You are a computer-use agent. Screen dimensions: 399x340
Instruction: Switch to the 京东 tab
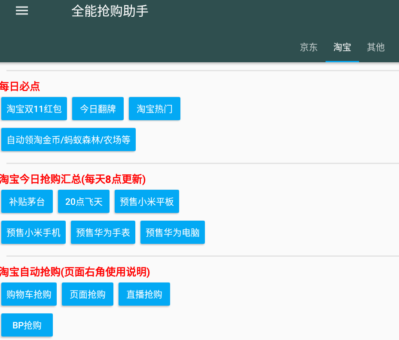pos(308,47)
